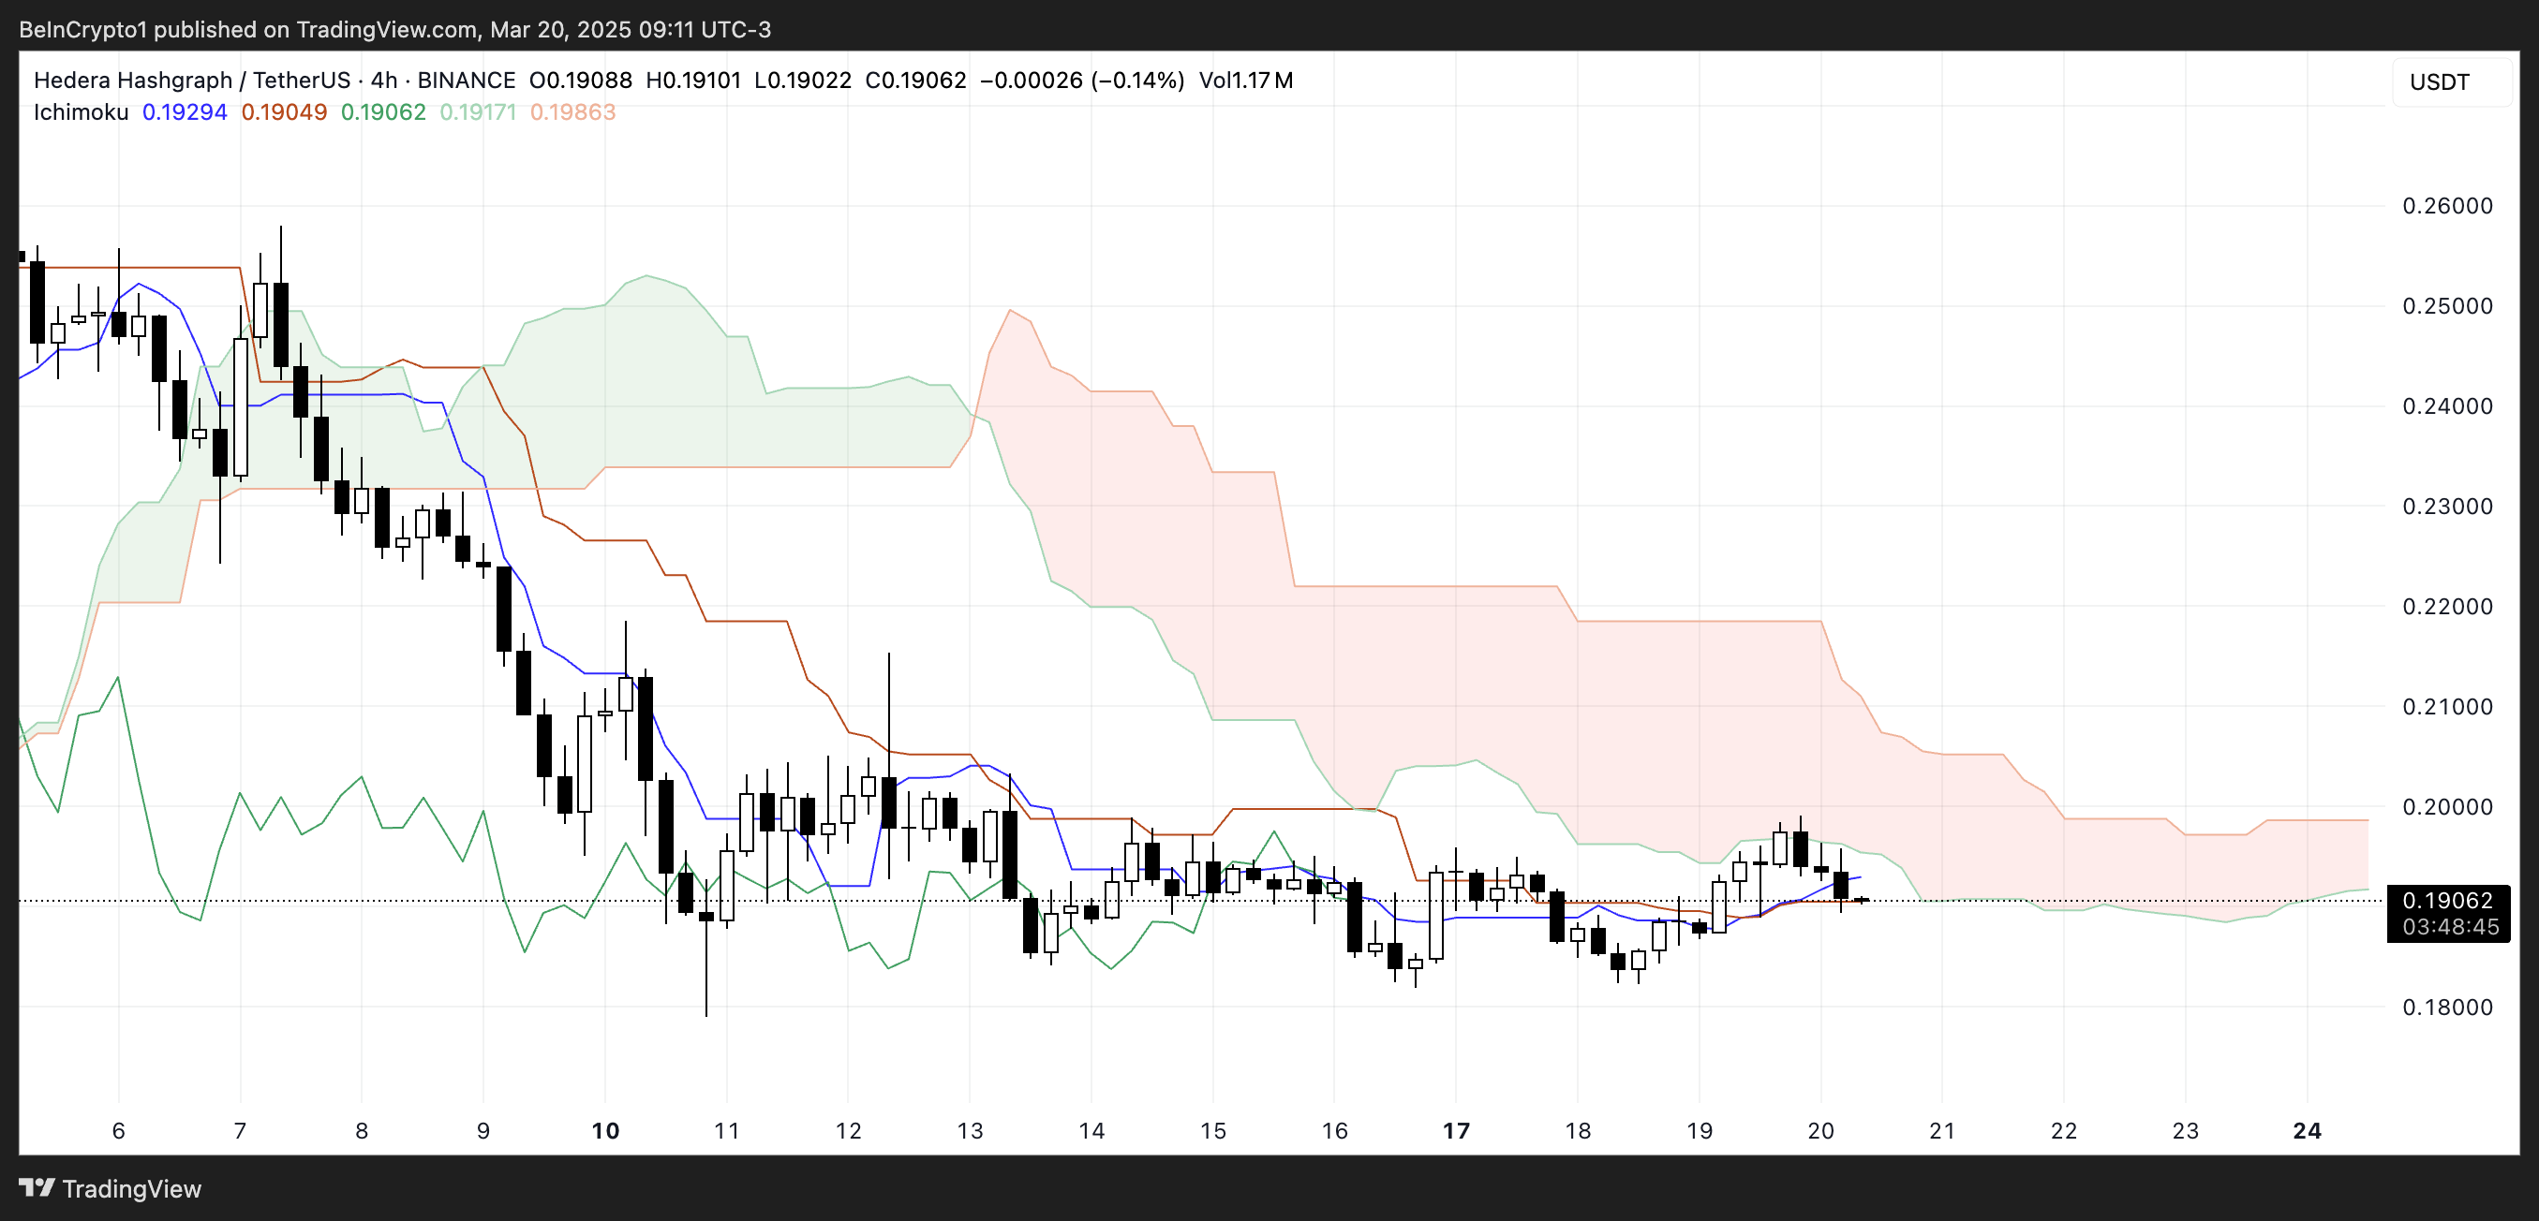Click date 24 on time axis
This screenshot has width=2539, height=1221.
pos(2307,1130)
